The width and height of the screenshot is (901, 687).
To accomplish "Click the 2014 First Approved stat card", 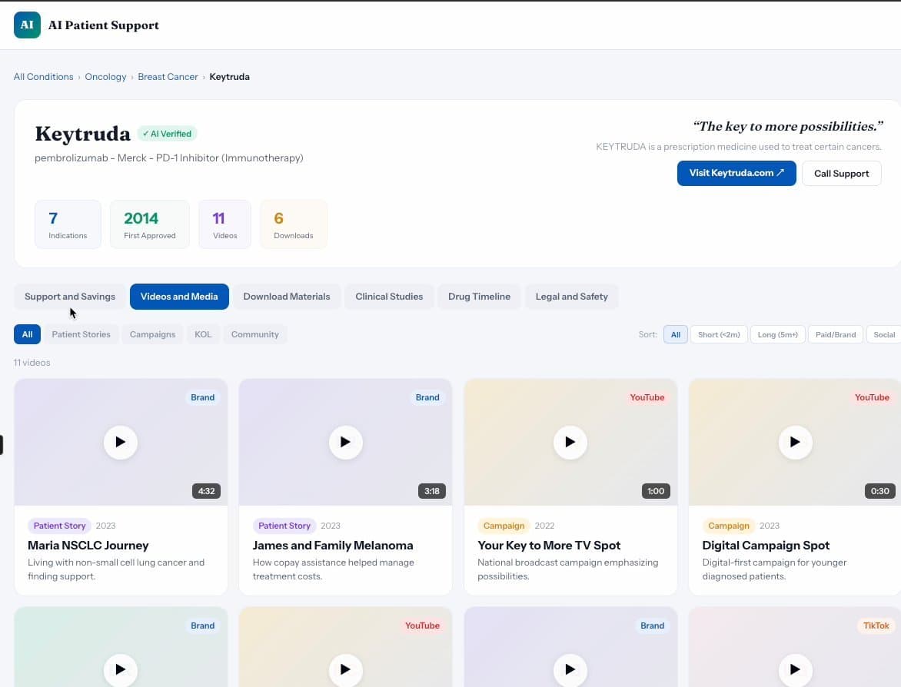I will [149, 224].
